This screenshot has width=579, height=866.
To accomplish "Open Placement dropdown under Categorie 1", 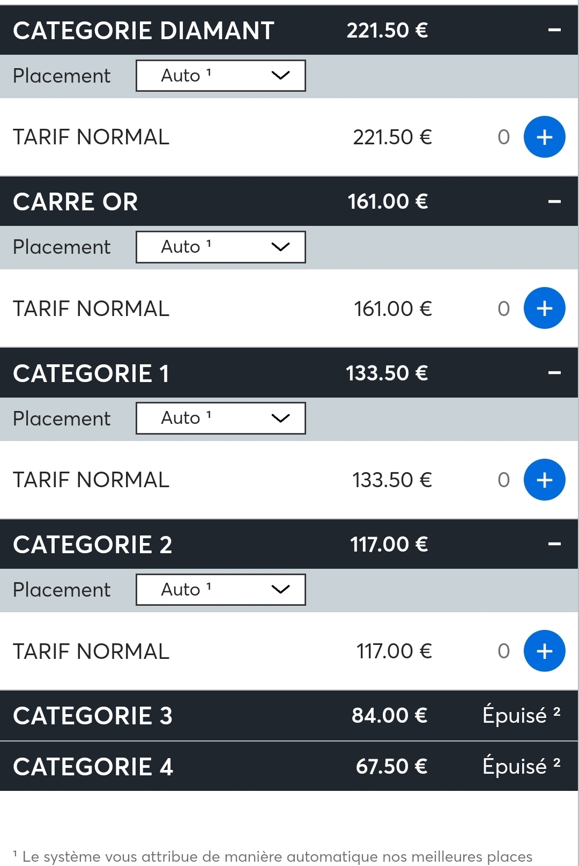I will [x=221, y=418].
